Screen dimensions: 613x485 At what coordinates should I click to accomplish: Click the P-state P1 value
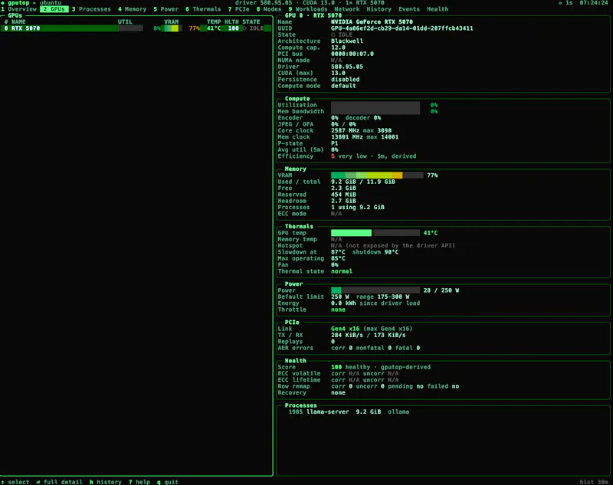point(335,143)
